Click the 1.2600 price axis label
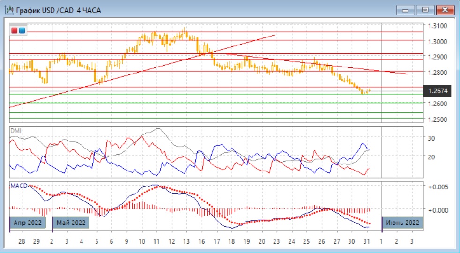The width and height of the screenshot is (460, 253). click(x=438, y=104)
